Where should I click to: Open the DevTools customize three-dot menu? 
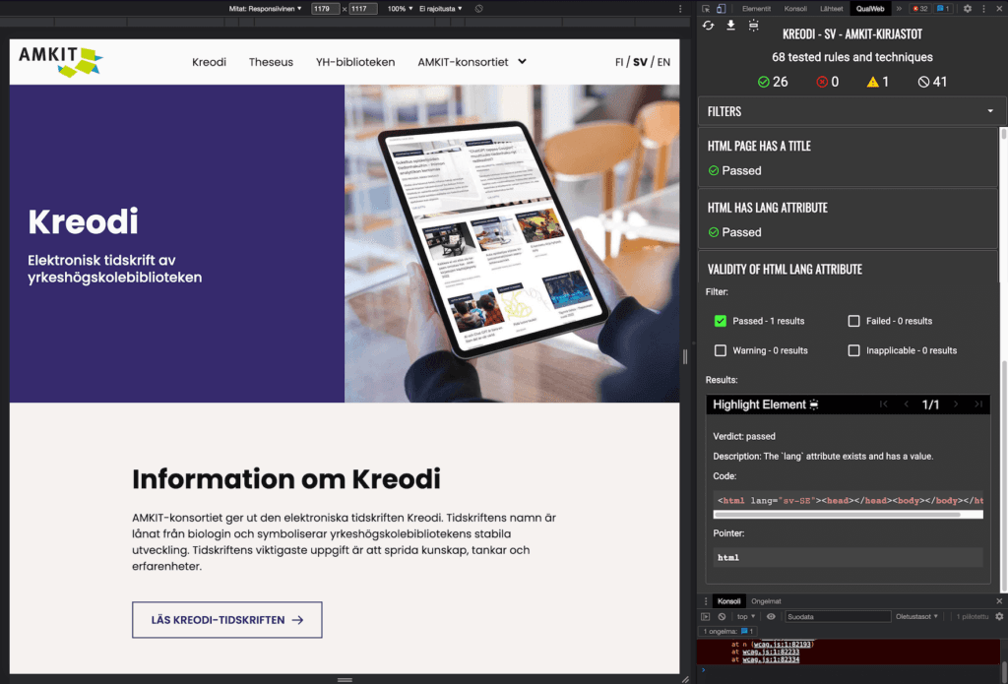[983, 8]
